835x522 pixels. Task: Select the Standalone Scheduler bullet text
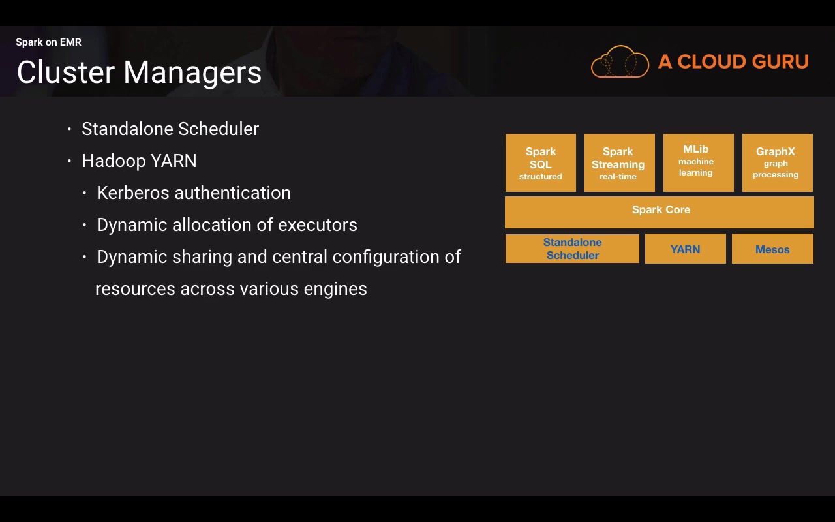tap(170, 129)
